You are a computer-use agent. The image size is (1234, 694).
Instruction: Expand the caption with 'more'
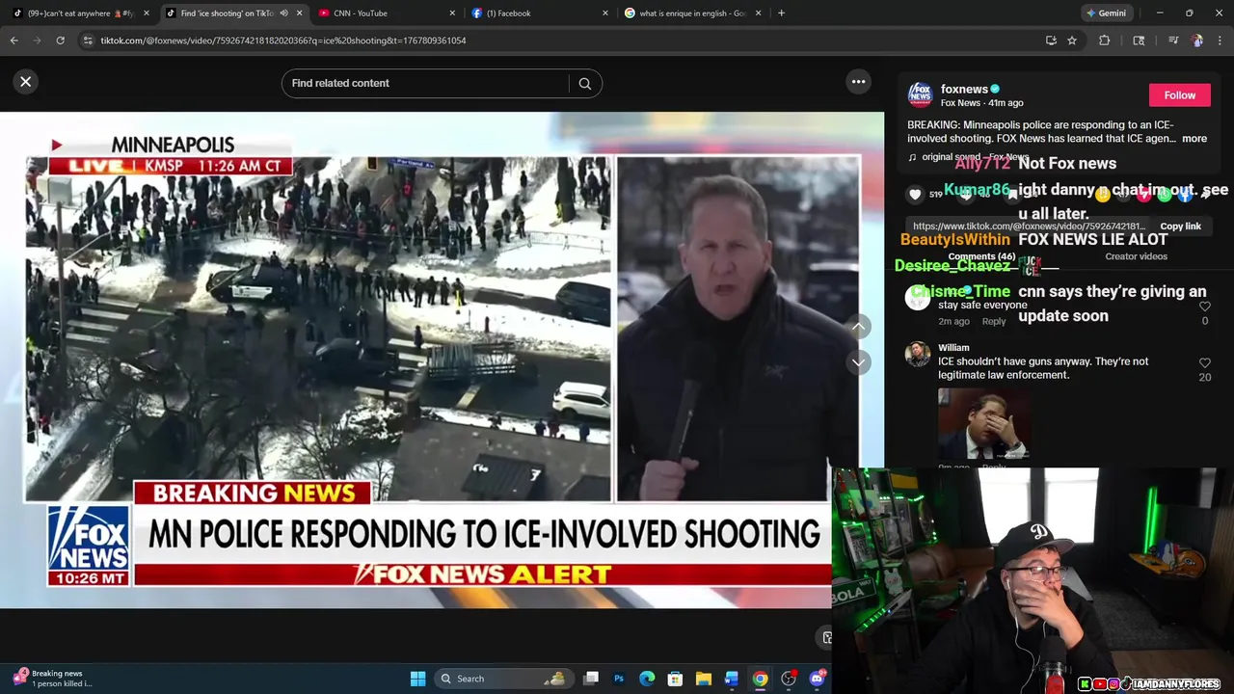(1194, 139)
